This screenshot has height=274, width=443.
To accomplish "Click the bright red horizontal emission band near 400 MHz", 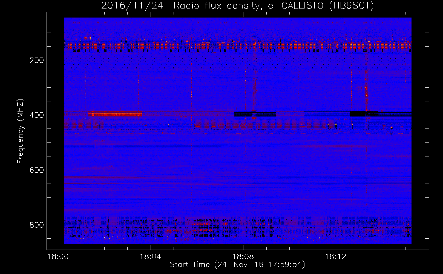I will (x=115, y=114).
